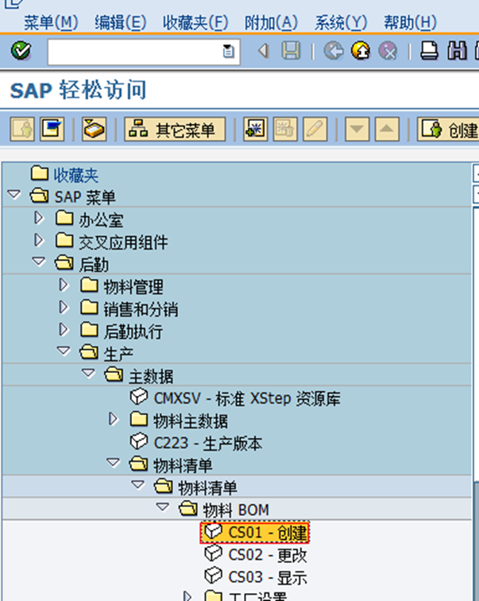The image size is (479, 601).
Task: Click the green Back arrow icon
Action: pos(334,51)
